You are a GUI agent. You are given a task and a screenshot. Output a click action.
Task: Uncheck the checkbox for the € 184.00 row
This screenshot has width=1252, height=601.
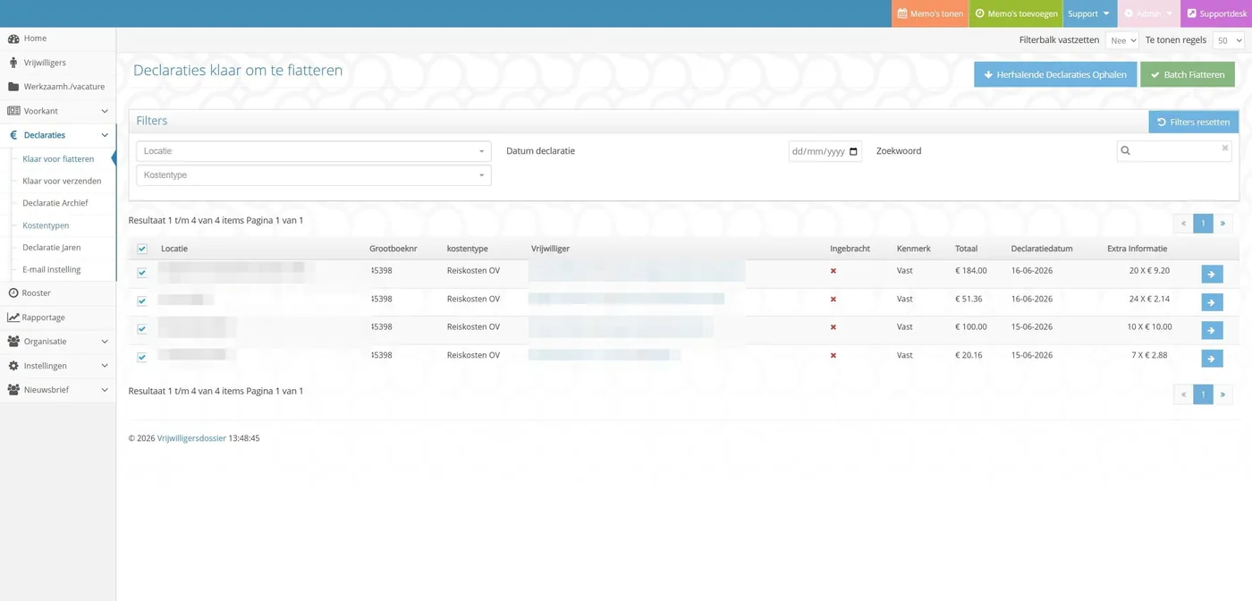click(x=142, y=273)
